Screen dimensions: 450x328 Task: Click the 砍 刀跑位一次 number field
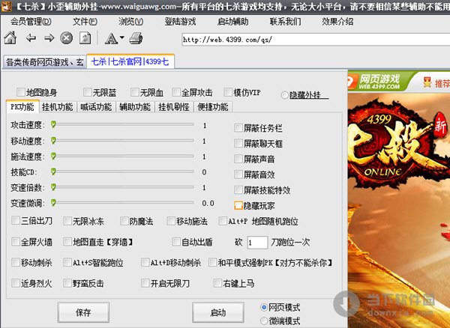tap(257, 243)
